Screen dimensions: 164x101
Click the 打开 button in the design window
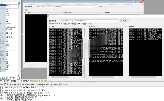pyautogui.click(x=101, y=6)
